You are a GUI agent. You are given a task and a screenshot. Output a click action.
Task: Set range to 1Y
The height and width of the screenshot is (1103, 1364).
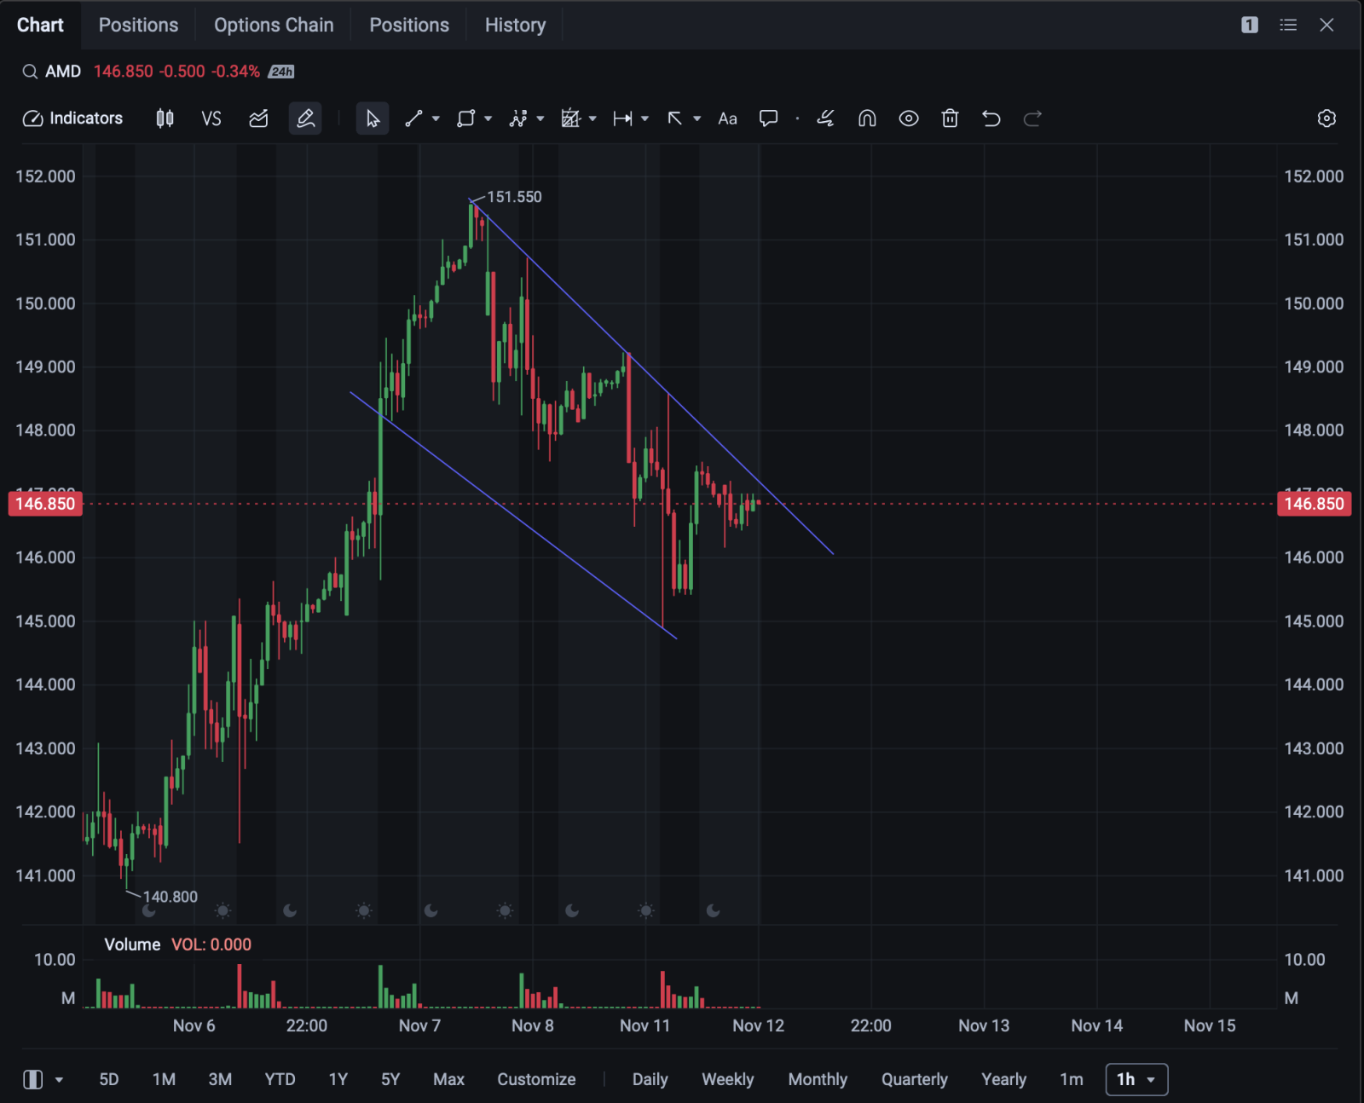tap(338, 1080)
